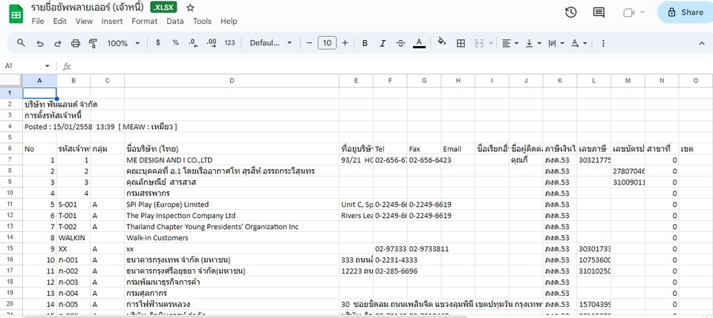The height and width of the screenshot is (318, 713).
Task: Collapse the menus with chevron arrow
Action: (x=701, y=43)
